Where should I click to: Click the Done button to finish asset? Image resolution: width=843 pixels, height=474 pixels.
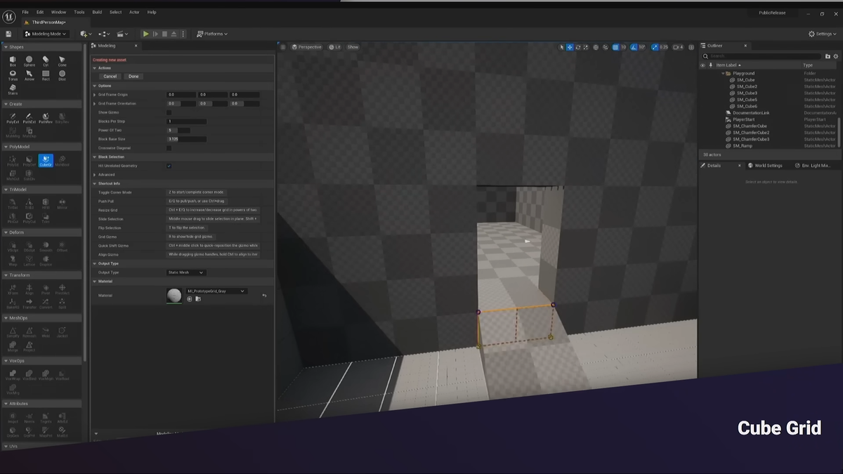point(133,76)
